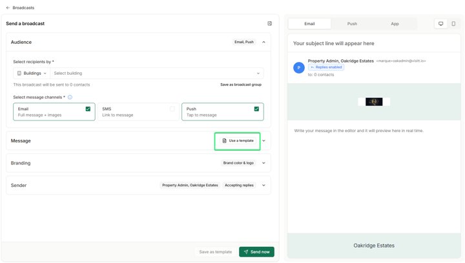The width and height of the screenshot is (465, 263).
Task: Click 'This broadcast will be sent to 0 contacts'
Action: [52, 84]
